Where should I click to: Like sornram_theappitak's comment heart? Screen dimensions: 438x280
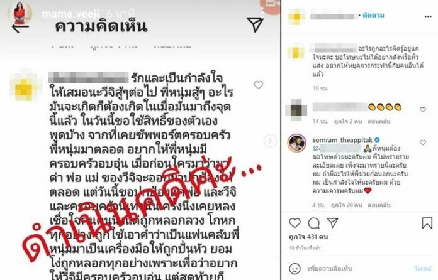coord(423,143)
